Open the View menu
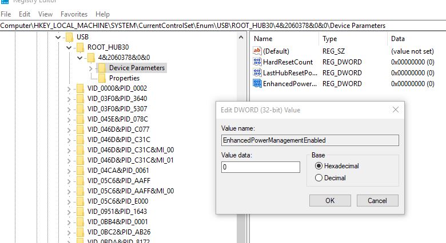Viewport: 446px width, 243px height. pos(45,14)
